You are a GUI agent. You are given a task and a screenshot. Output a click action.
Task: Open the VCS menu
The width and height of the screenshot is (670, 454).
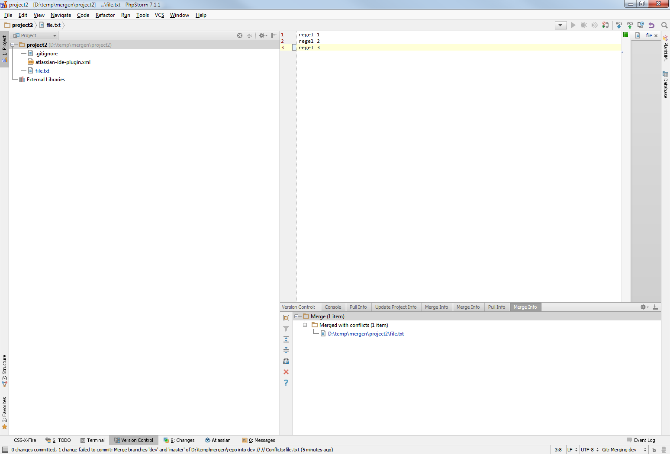pos(159,15)
